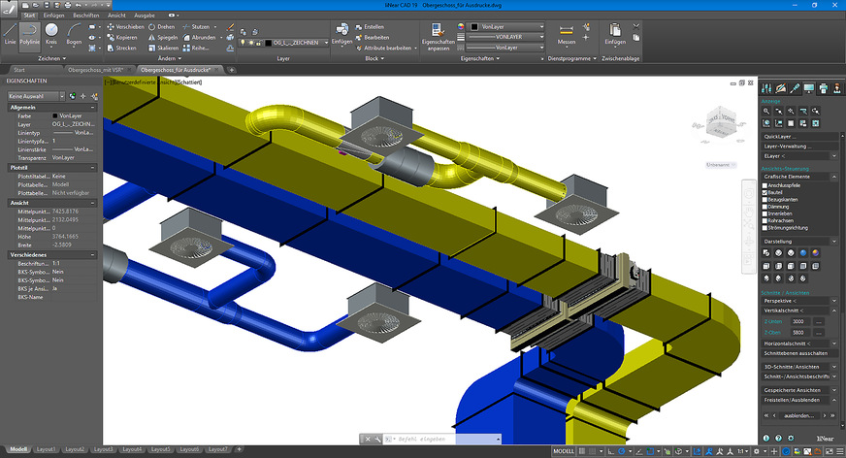Click the print icon in quick access toolbar
This screenshot has height=458, width=846.
68,5
